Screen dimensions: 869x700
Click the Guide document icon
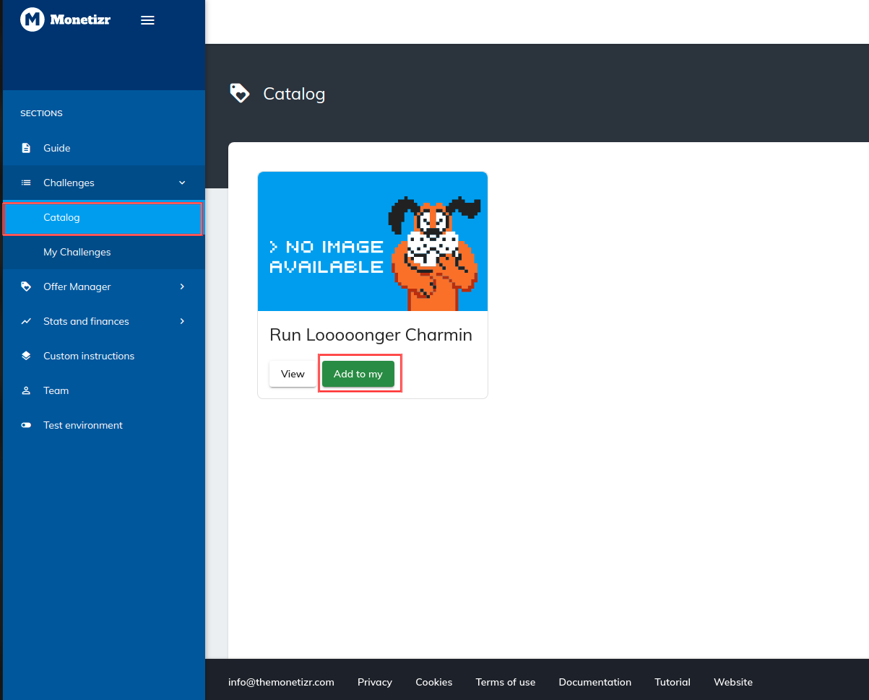(x=26, y=148)
